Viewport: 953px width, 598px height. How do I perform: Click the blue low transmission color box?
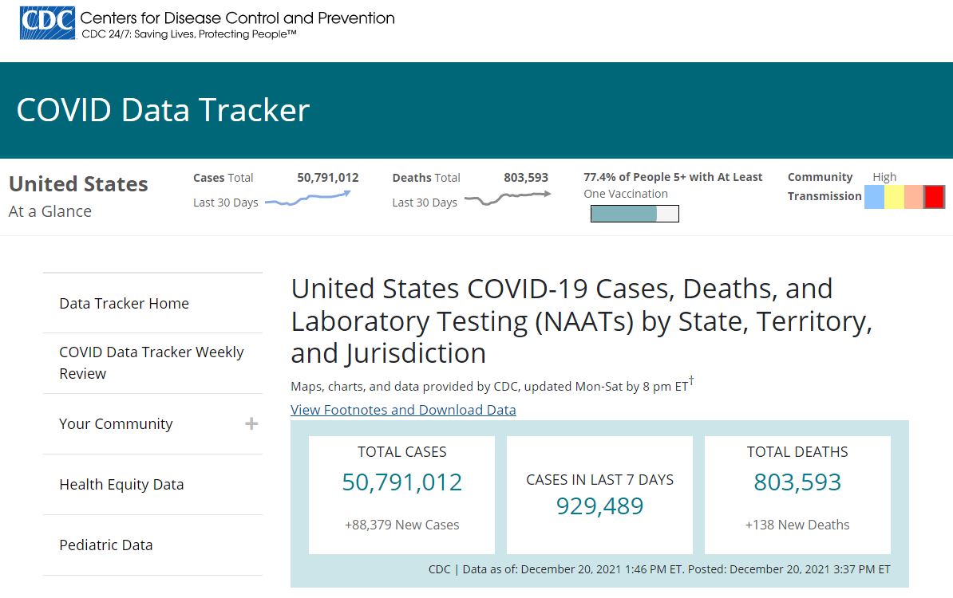click(x=874, y=197)
